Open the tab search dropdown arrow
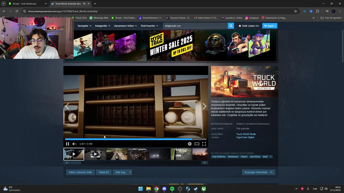Viewport: 344px width, 193px height. [3, 4]
